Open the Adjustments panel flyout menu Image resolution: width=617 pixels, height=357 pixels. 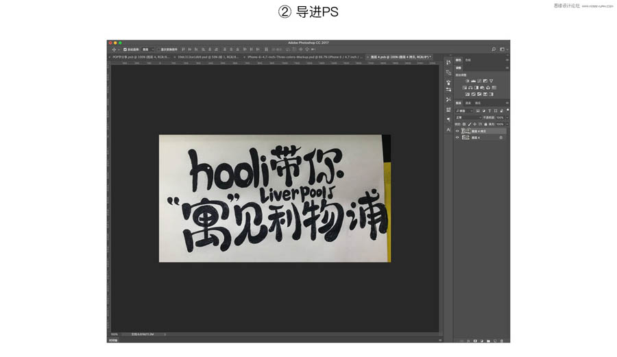pos(507,68)
